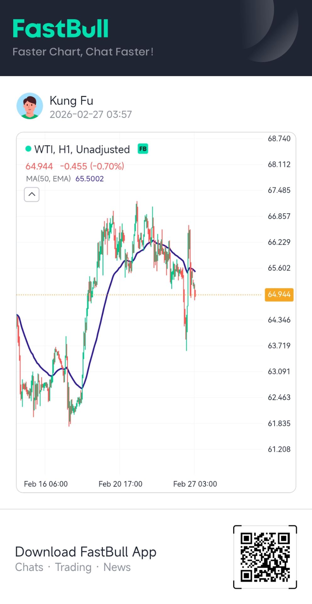312x604 pixels.
Task: Click the Feb 27 03:00 time label
Action: [195, 484]
